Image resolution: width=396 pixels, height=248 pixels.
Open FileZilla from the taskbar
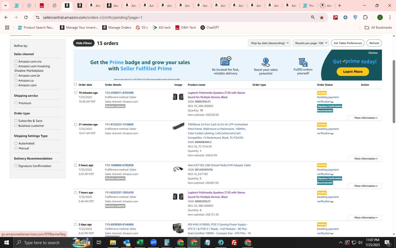click(x=234, y=242)
